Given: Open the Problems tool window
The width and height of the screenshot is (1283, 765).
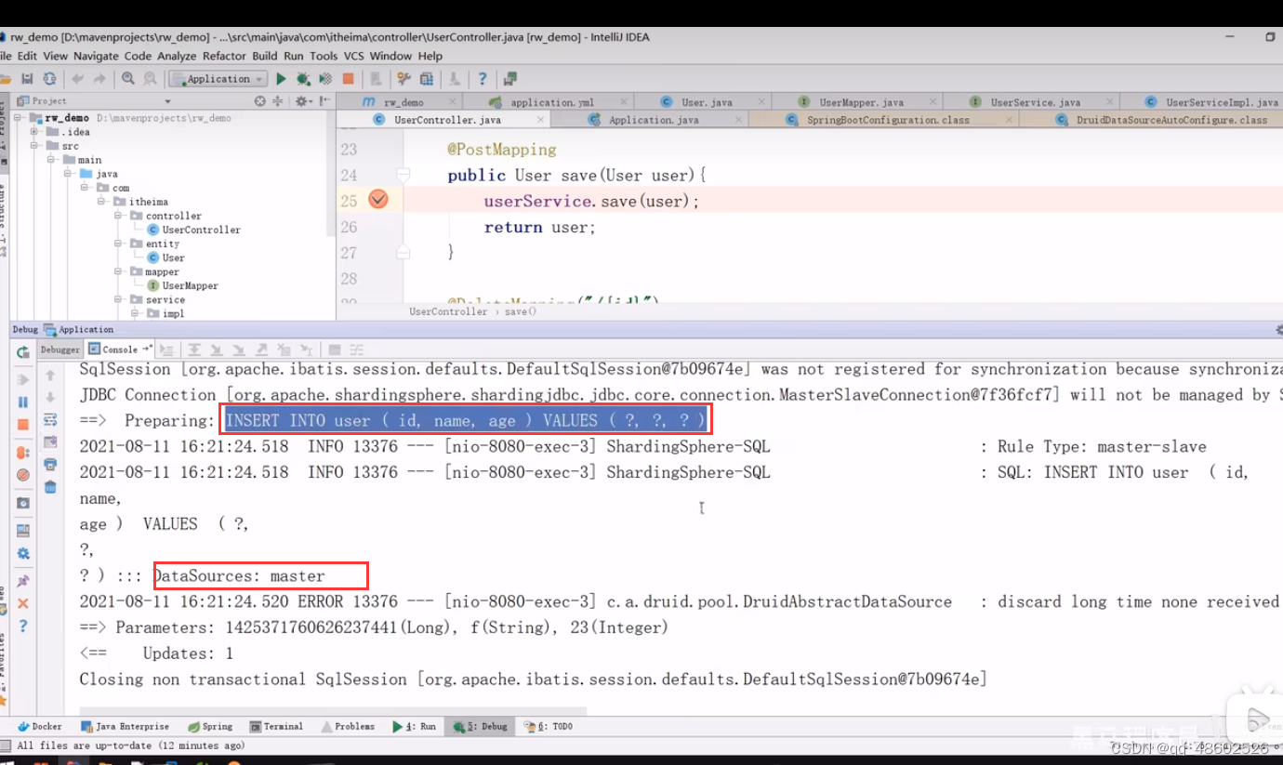Looking at the screenshot, I should pyautogui.click(x=348, y=726).
